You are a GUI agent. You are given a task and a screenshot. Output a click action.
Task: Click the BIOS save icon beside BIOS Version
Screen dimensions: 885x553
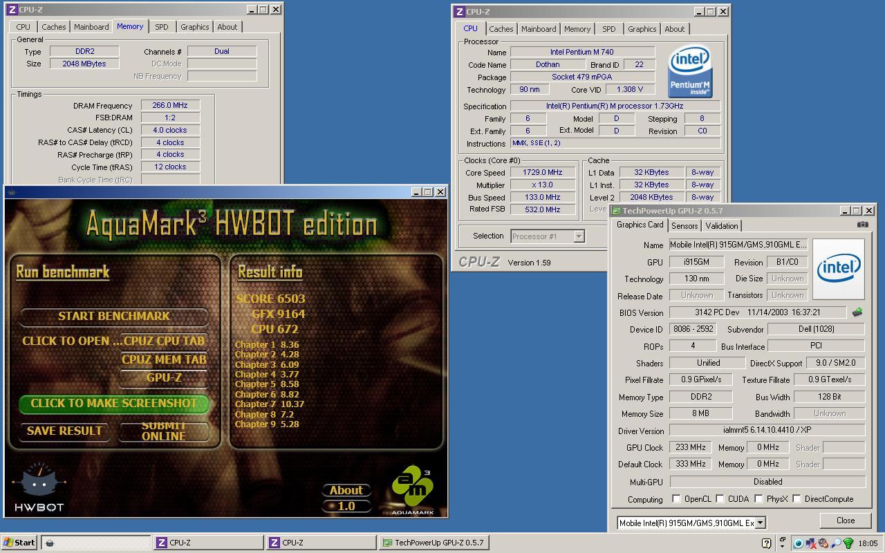point(857,312)
